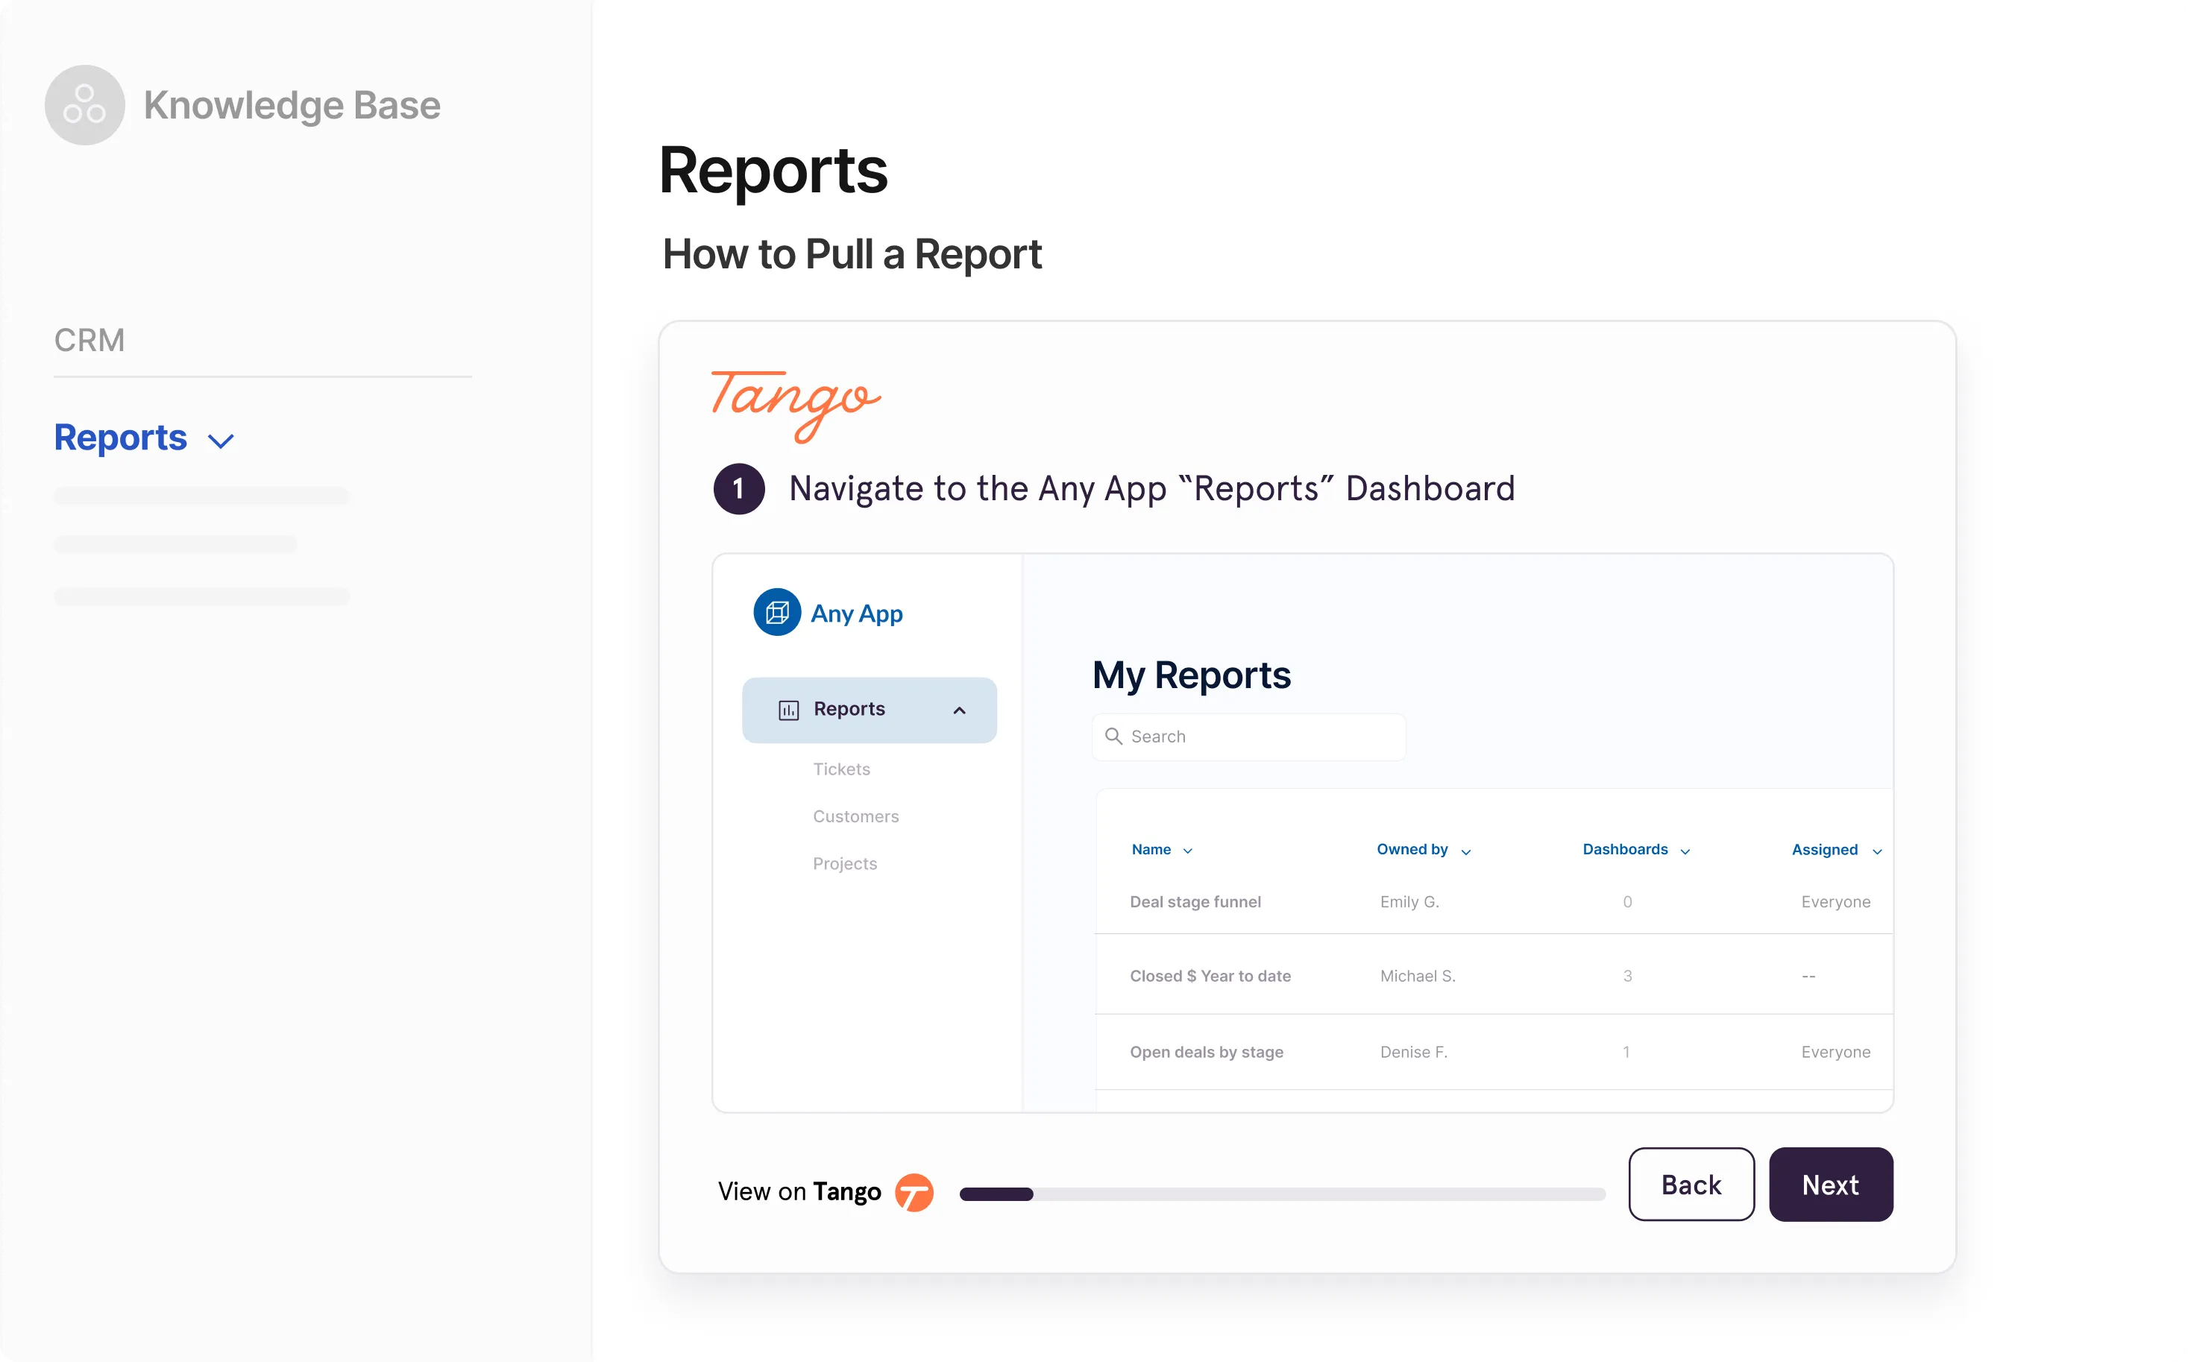Select the Reports item in Any App sidebar

870,710
